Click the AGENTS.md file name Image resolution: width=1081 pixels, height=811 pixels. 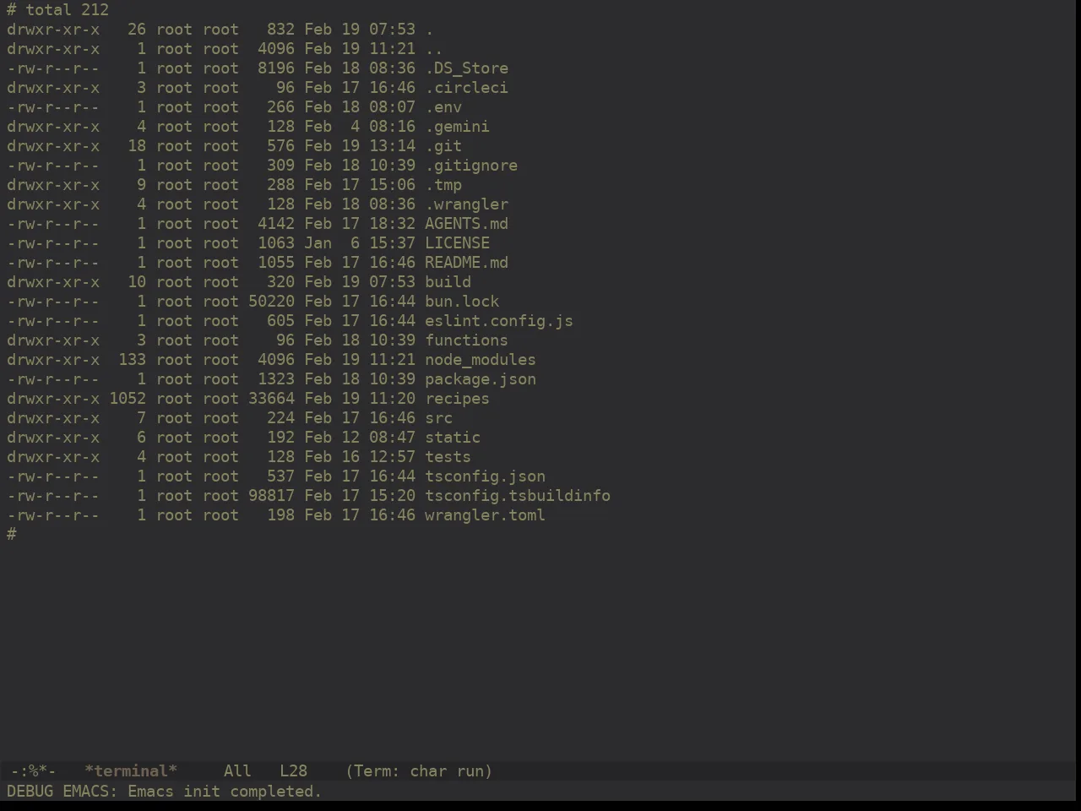click(466, 224)
